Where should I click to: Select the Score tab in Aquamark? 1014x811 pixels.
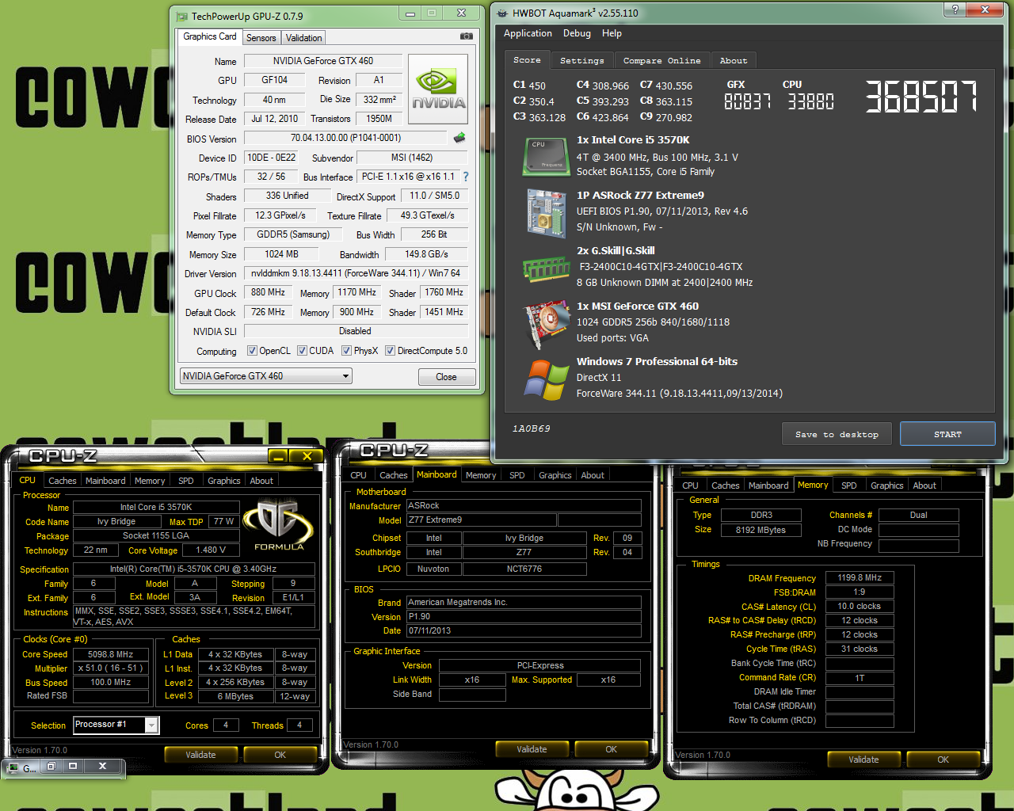pos(527,59)
